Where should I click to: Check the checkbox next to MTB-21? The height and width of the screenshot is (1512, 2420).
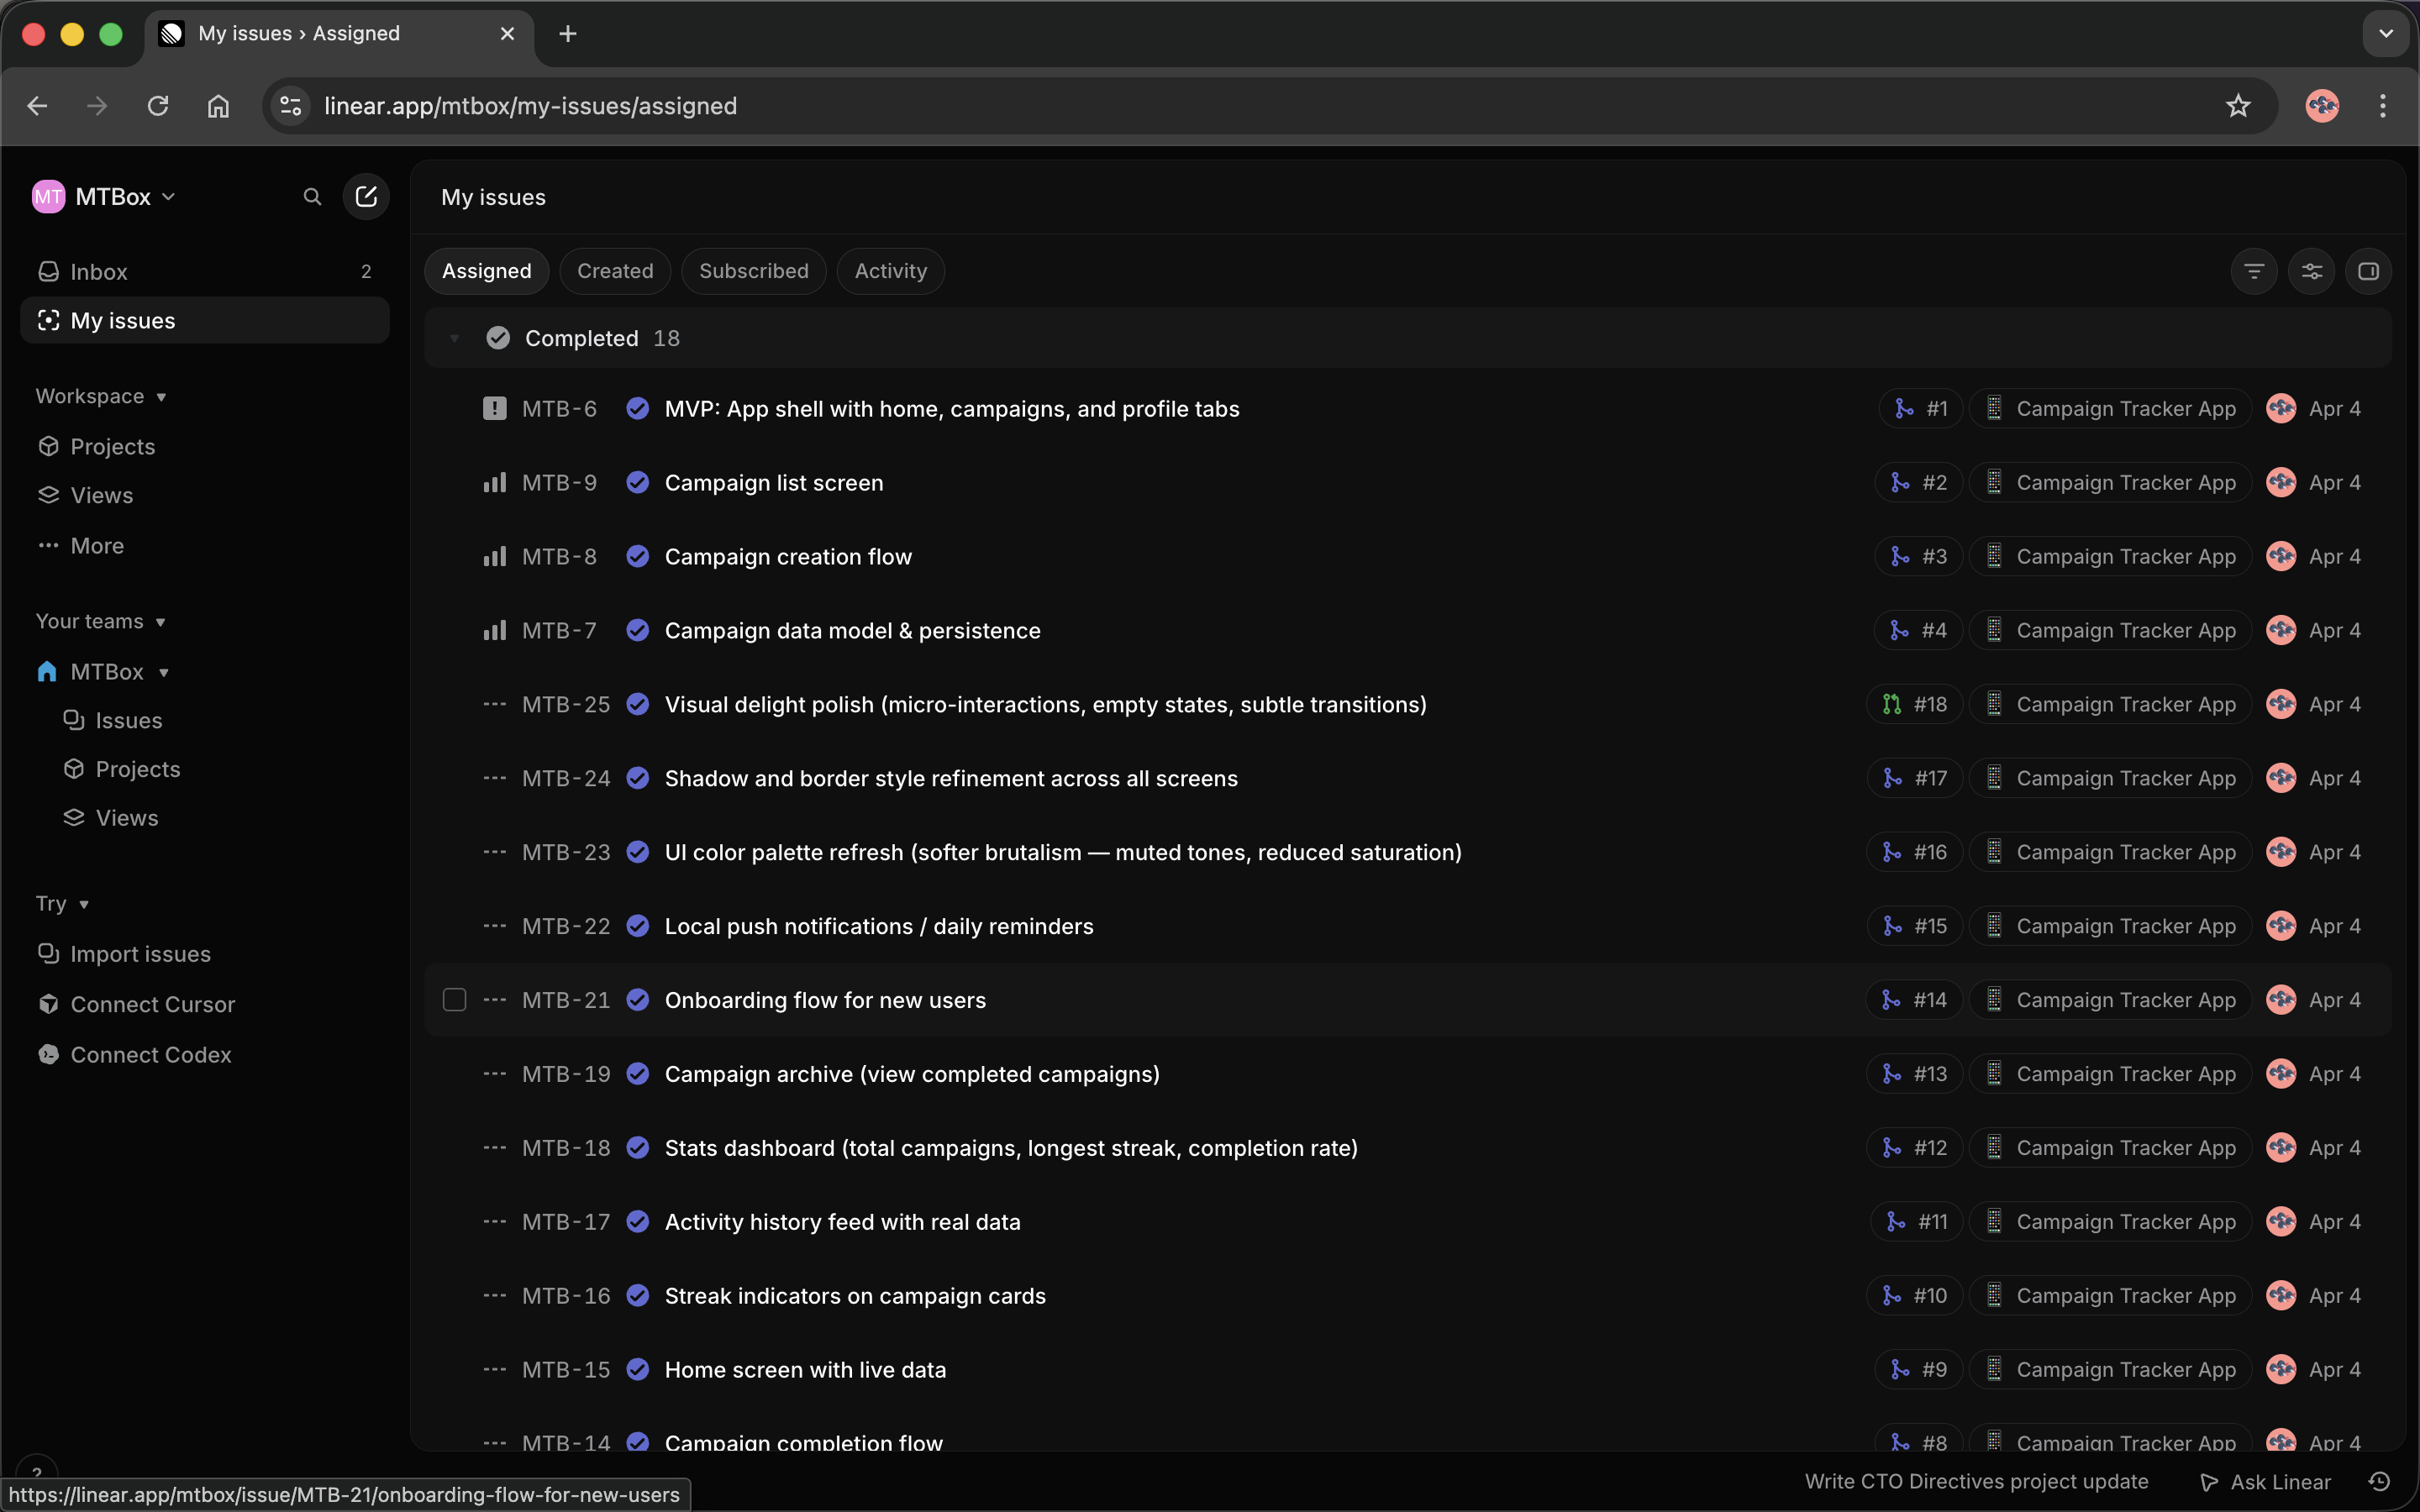pos(455,999)
